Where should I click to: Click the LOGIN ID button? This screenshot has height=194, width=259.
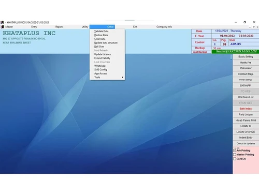pyautogui.click(x=246, y=126)
